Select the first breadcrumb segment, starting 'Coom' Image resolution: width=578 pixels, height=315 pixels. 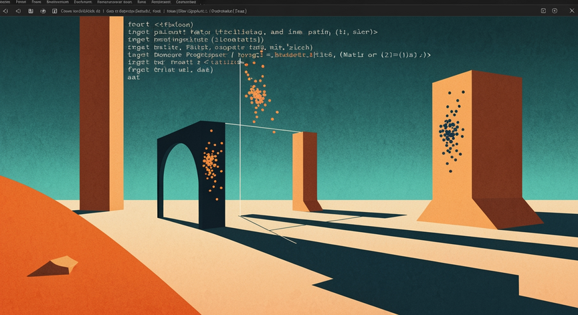point(80,11)
